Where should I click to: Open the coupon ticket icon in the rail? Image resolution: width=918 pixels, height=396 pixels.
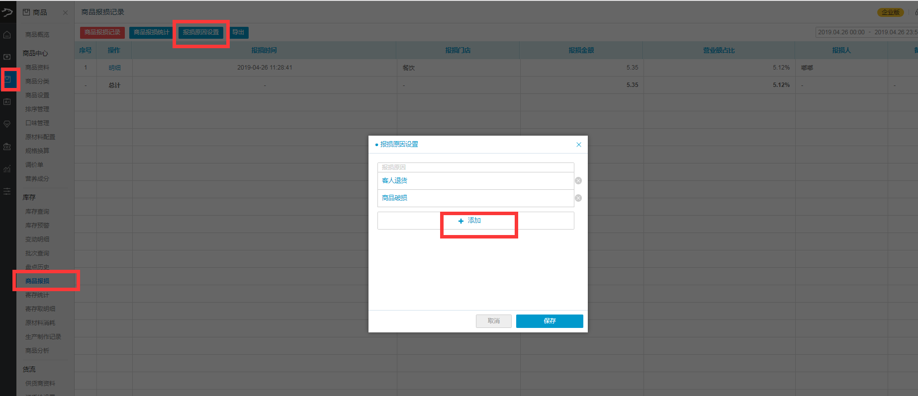tap(7, 147)
